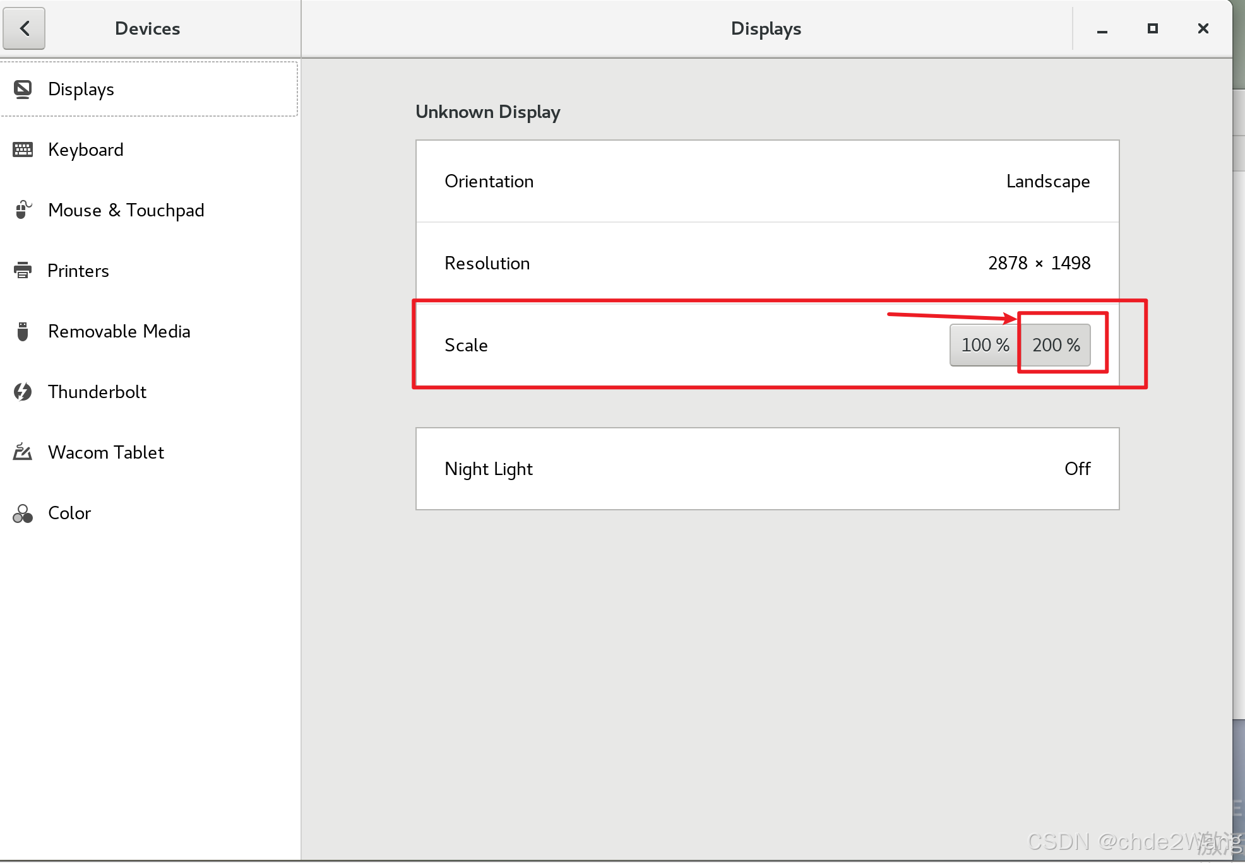Open the Night Light setting row
This screenshot has height=863, width=1245.
767,469
